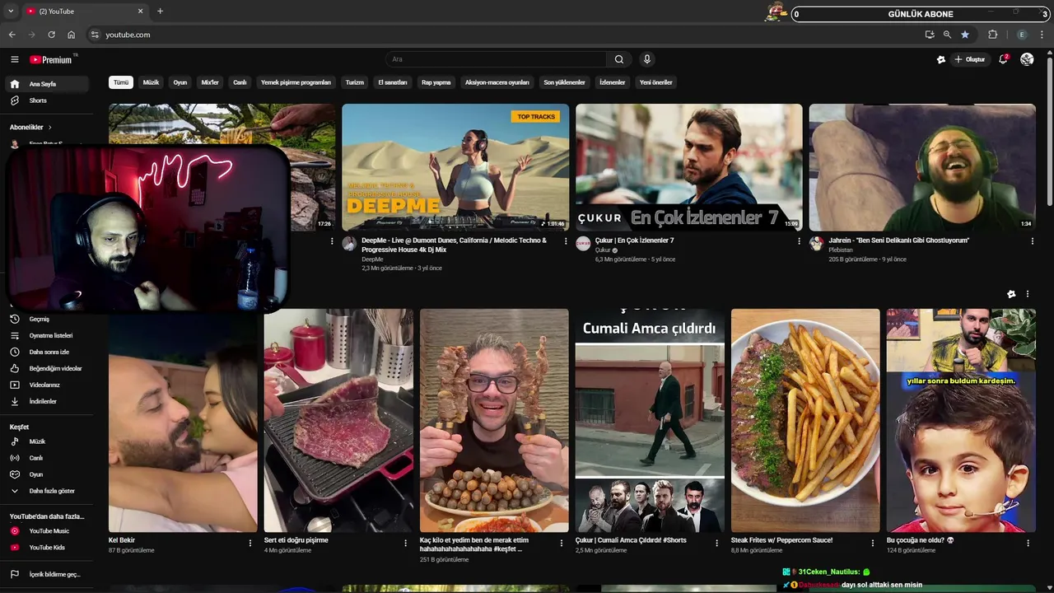Select the Turizm filter chip
Viewport: 1054px width, 593px height.
[355, 82]
